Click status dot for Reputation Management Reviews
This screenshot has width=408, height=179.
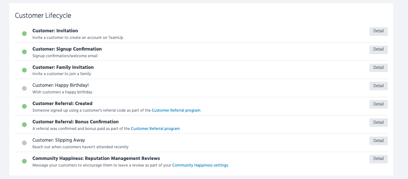tap(24, 161)
